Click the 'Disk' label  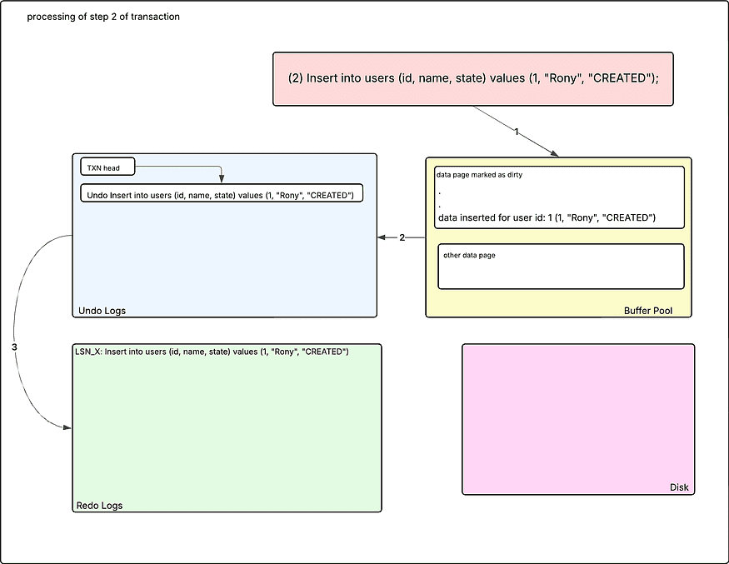tap(678, 487)
